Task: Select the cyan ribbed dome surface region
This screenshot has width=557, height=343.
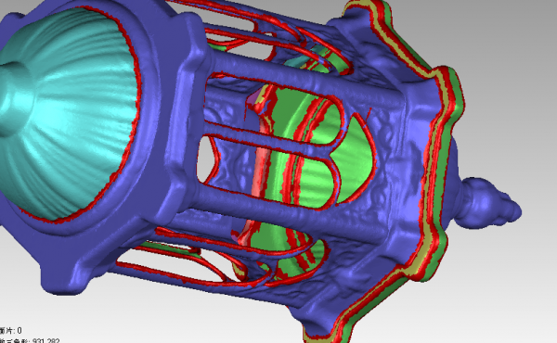Action: [68, 113]
